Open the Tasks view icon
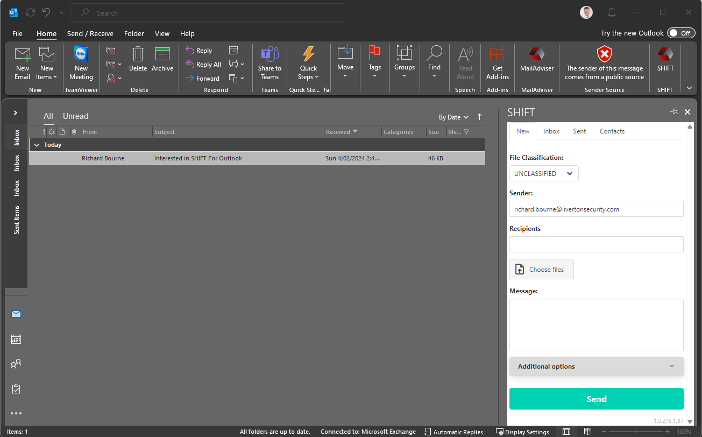702x437 pixels. pos(16,389)
